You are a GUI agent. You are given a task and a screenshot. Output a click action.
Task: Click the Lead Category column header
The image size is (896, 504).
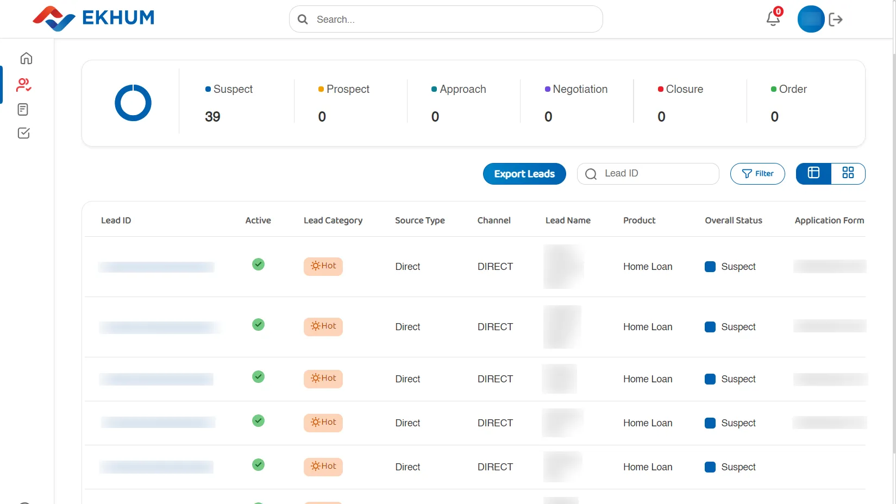pyautogui.click(x=333, y=220)
